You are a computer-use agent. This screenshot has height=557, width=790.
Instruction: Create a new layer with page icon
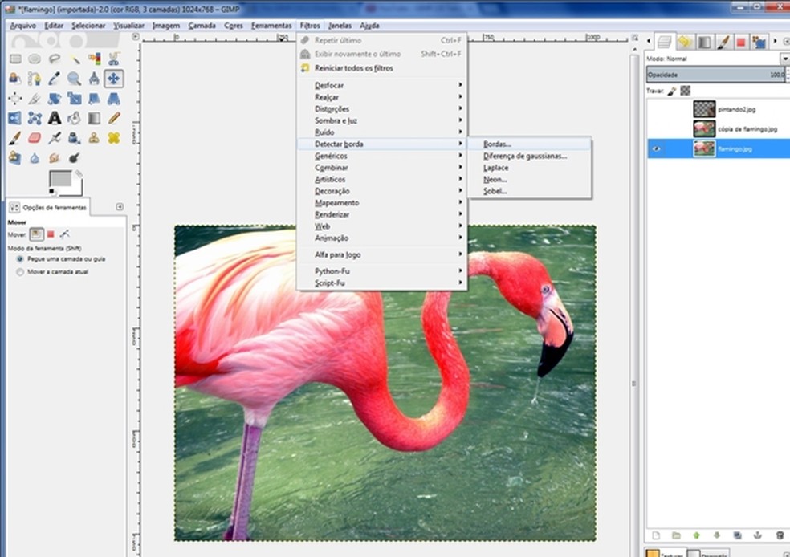pyautogui.click(x=655, y=535)
